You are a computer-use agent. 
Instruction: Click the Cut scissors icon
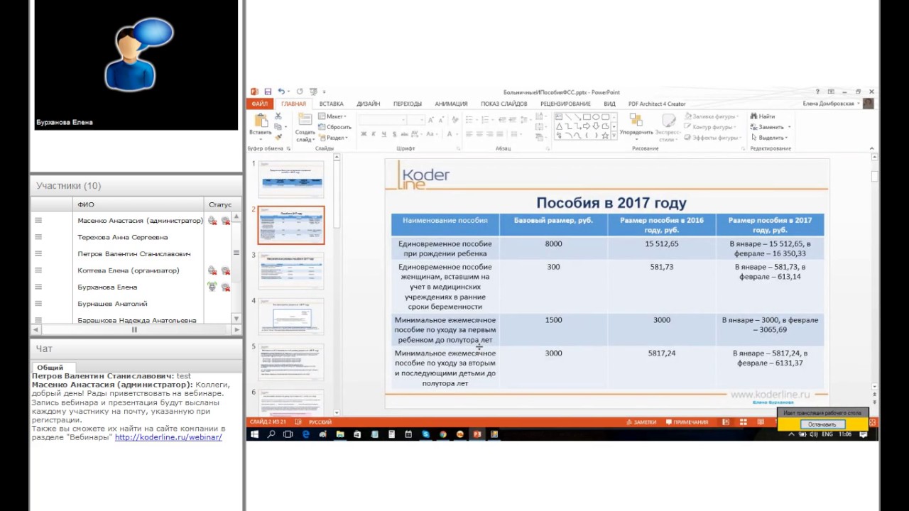278,116
